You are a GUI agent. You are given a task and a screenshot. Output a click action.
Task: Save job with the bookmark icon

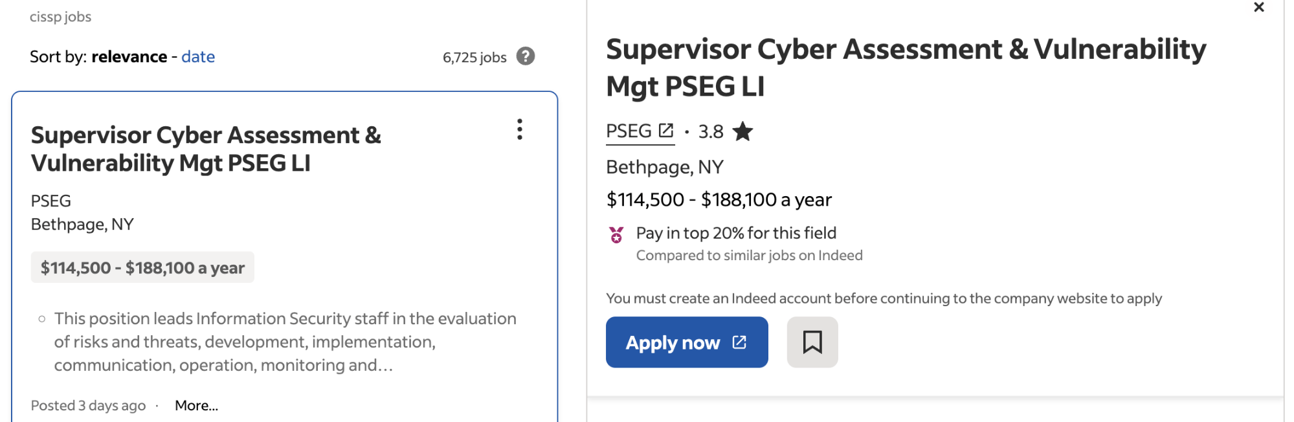(812, 342)
